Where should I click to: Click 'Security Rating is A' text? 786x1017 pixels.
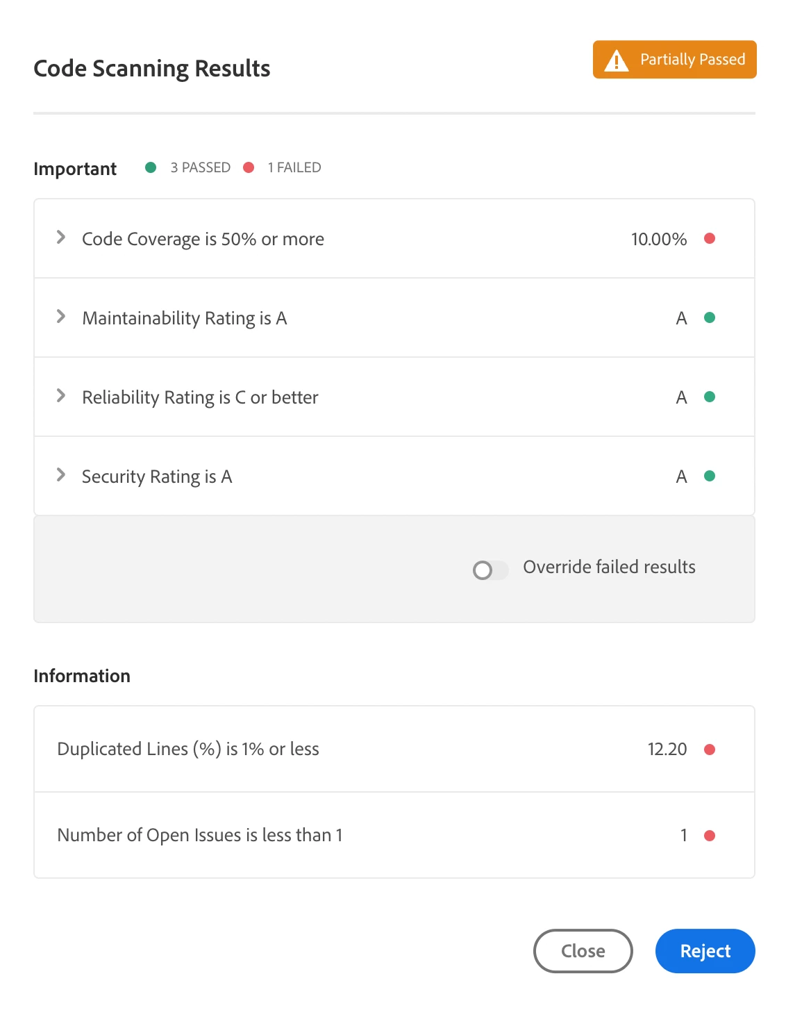click(157, 477)
